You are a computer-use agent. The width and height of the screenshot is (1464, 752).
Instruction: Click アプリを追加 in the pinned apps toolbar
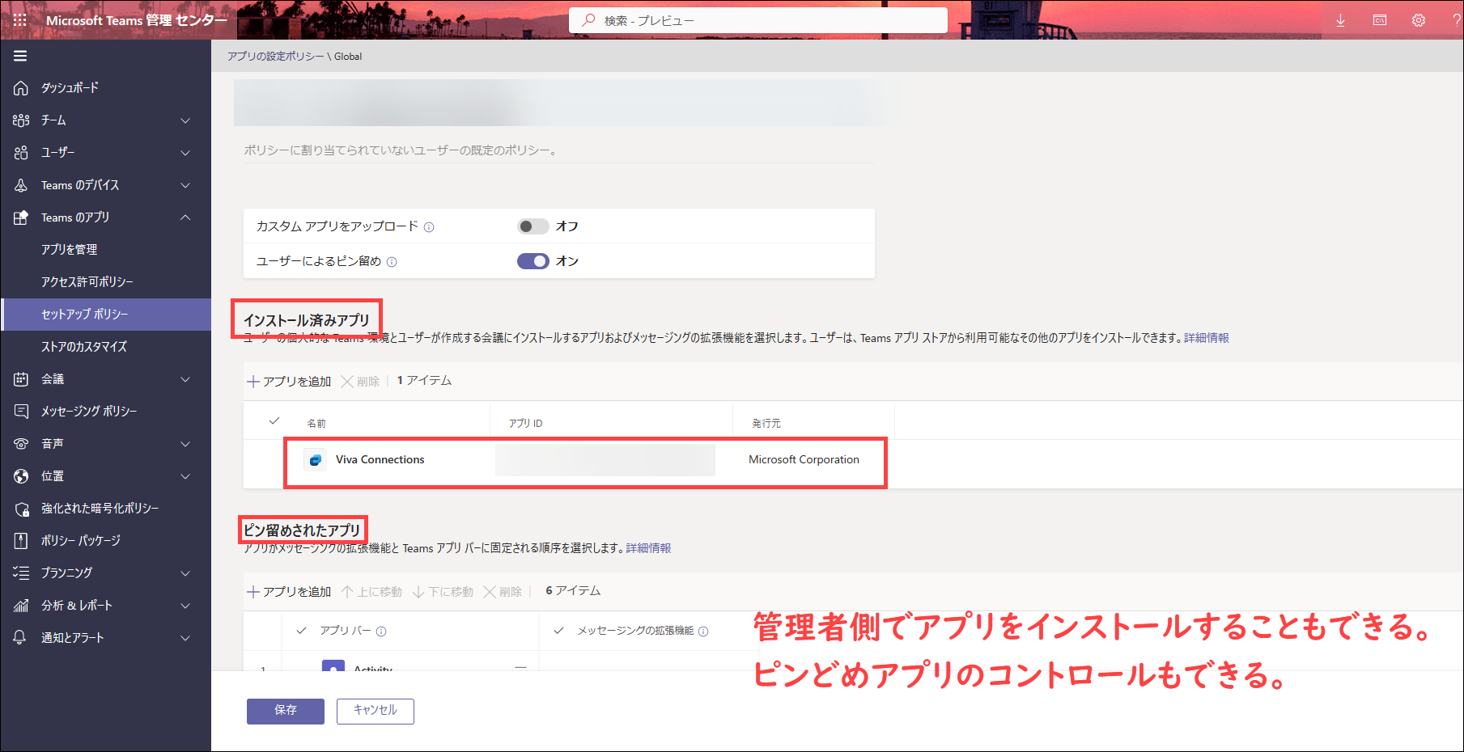(289, 591)
